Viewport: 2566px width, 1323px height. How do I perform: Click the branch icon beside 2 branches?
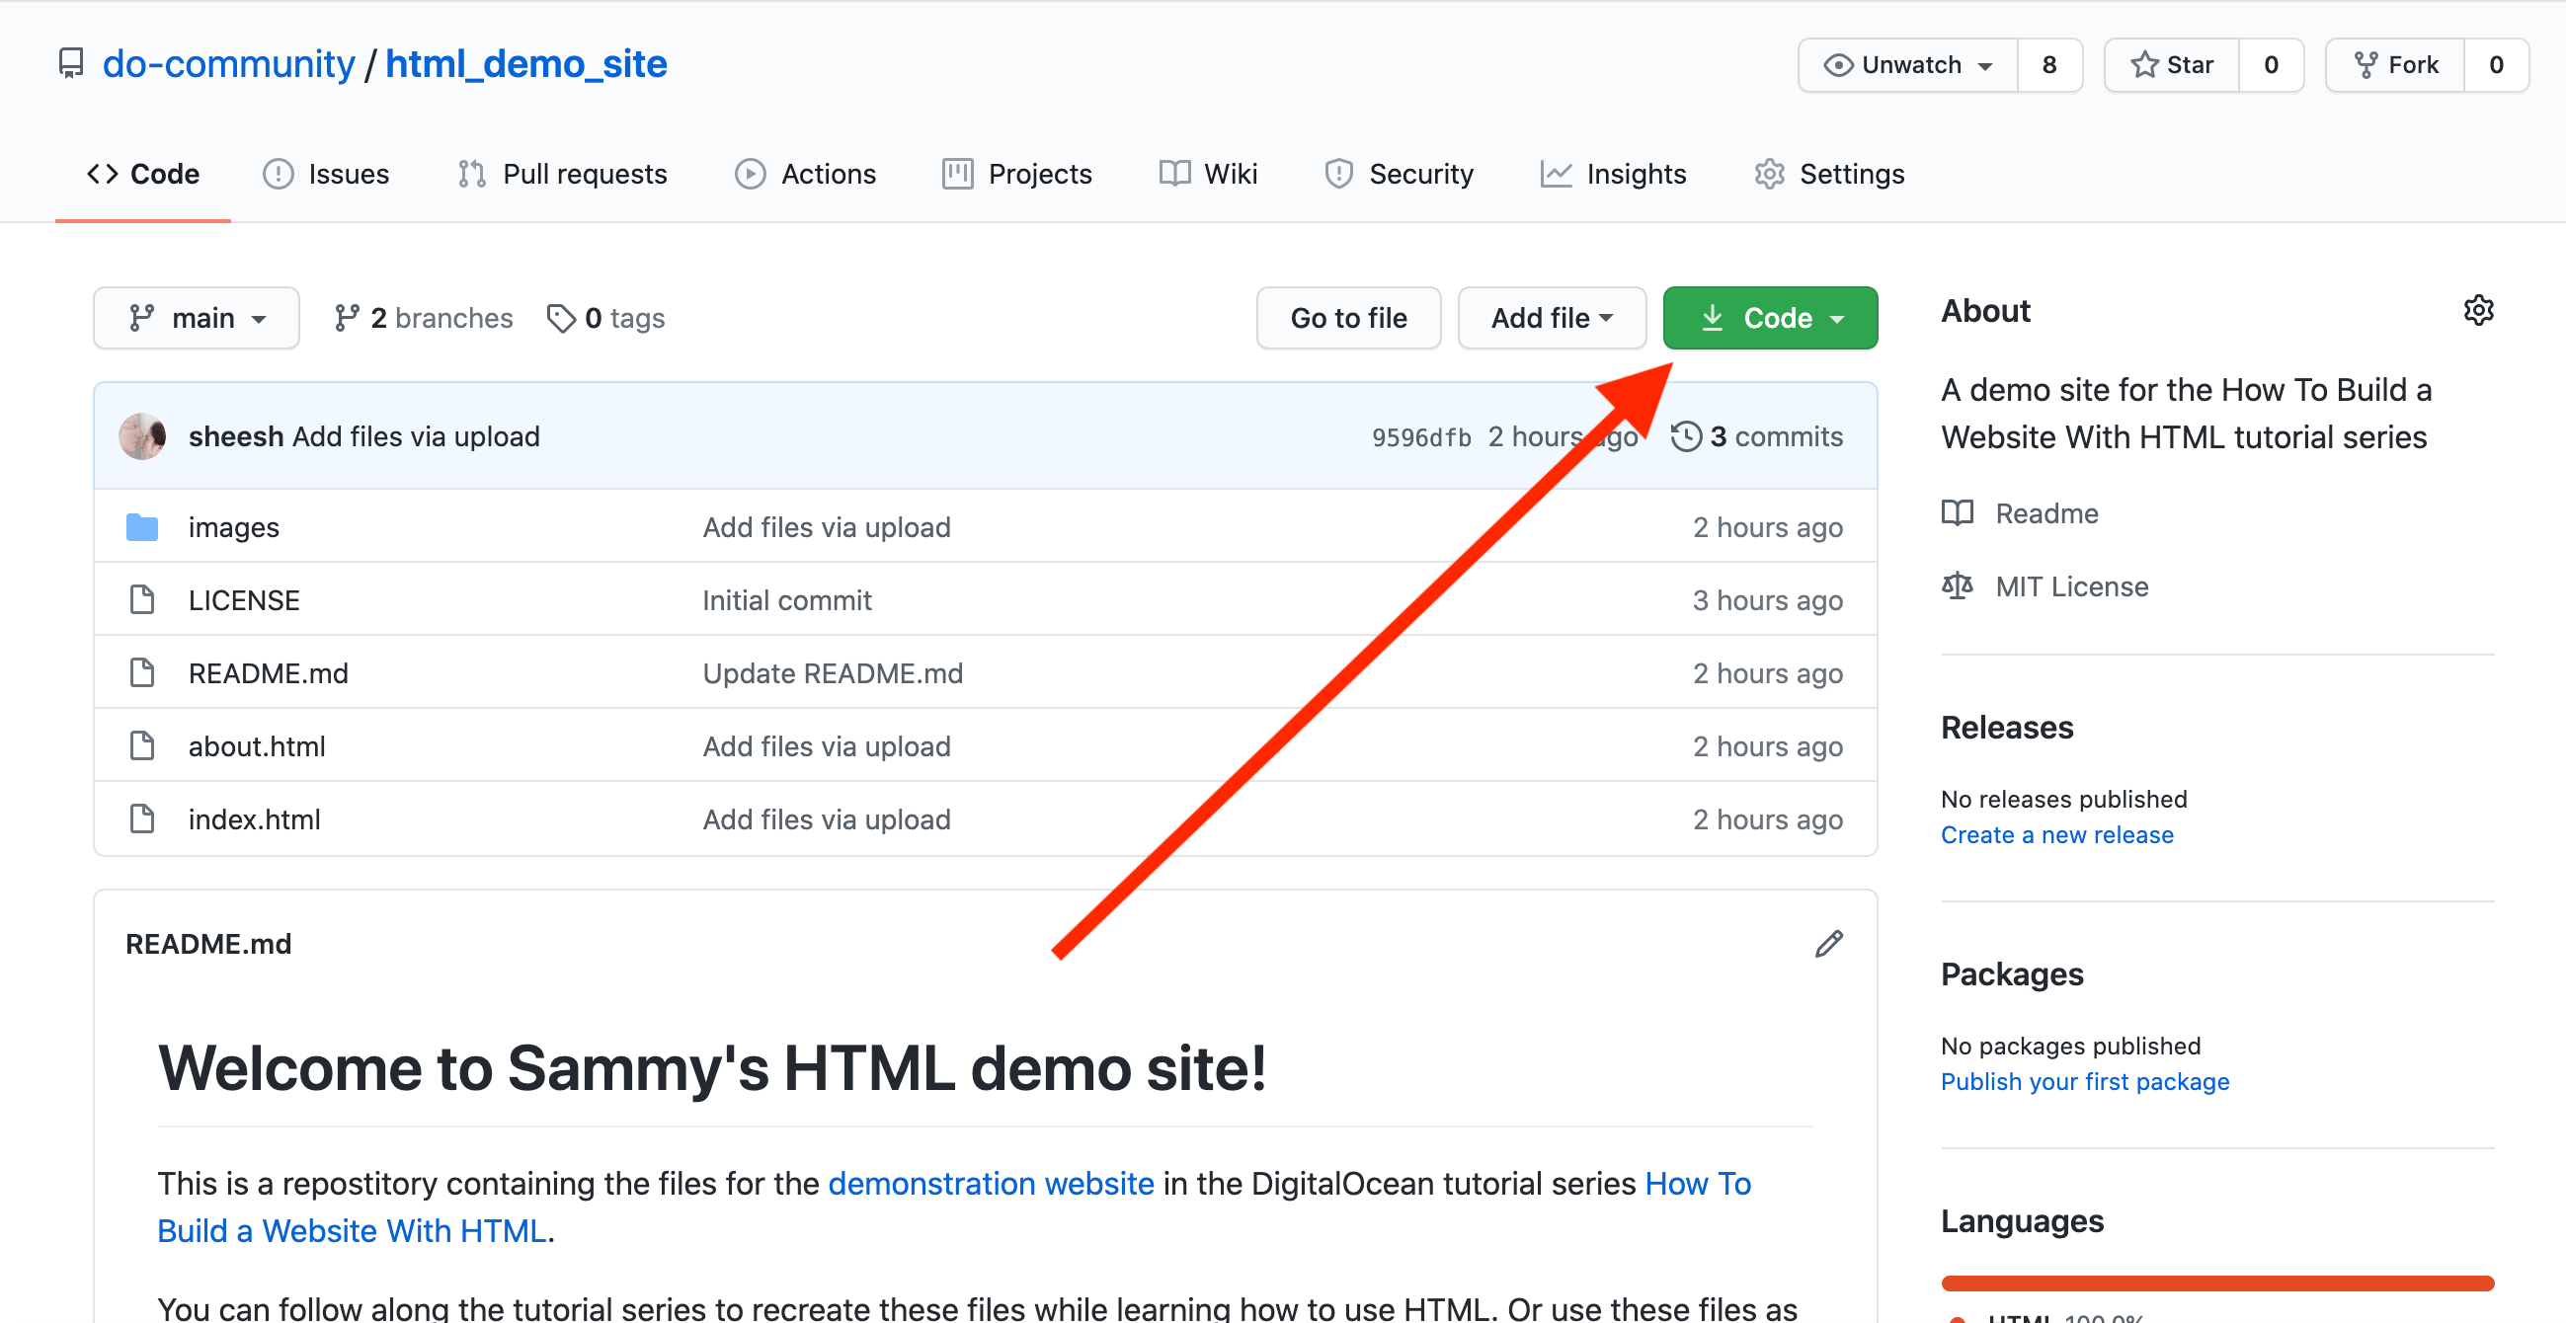tap(346, 319)
